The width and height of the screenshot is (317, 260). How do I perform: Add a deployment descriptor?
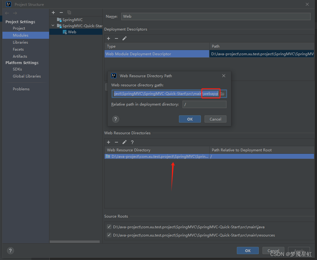109,38
